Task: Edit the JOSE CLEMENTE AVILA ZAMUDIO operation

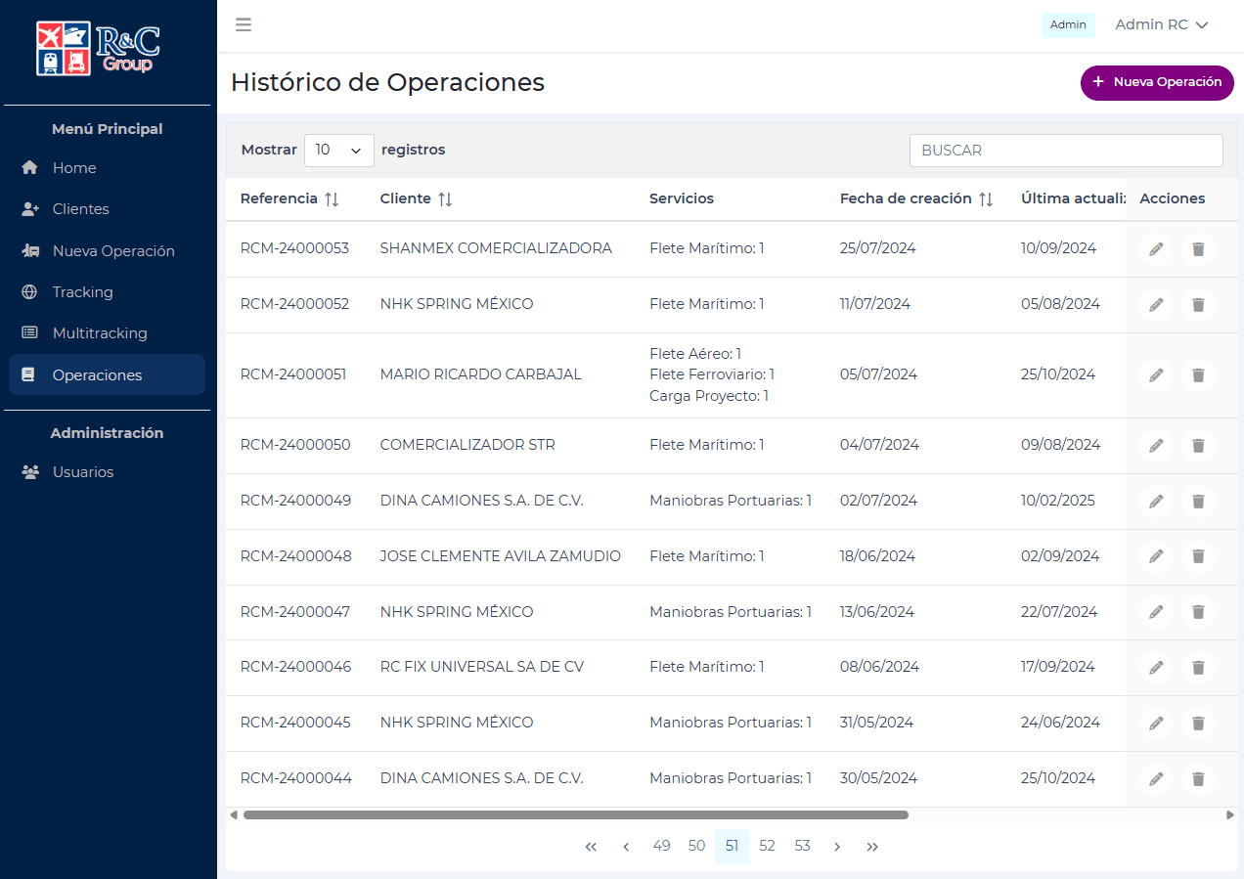Action: 1156,556
